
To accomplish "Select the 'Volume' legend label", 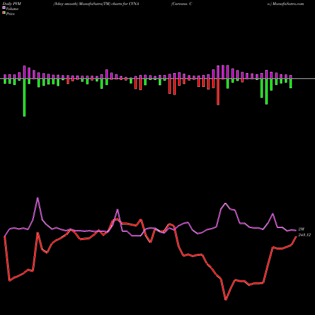I will [x=12, y=9].
